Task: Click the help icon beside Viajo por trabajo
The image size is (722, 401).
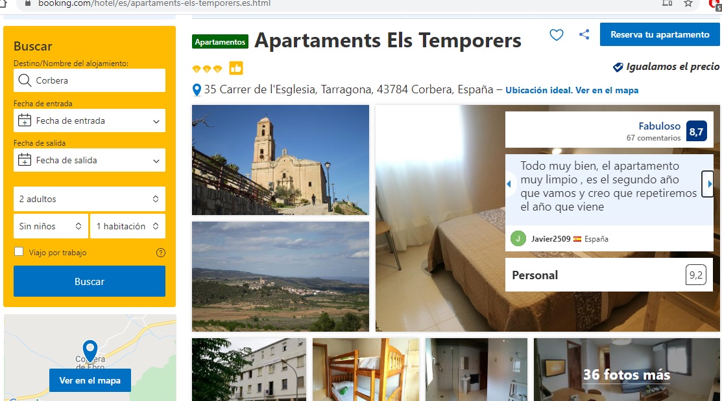Action: point(161,253)
